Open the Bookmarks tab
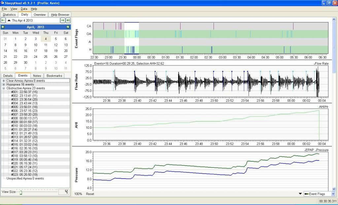Viewport: 338px width, 205px height. pyautogui.click(x=54, y=76)
